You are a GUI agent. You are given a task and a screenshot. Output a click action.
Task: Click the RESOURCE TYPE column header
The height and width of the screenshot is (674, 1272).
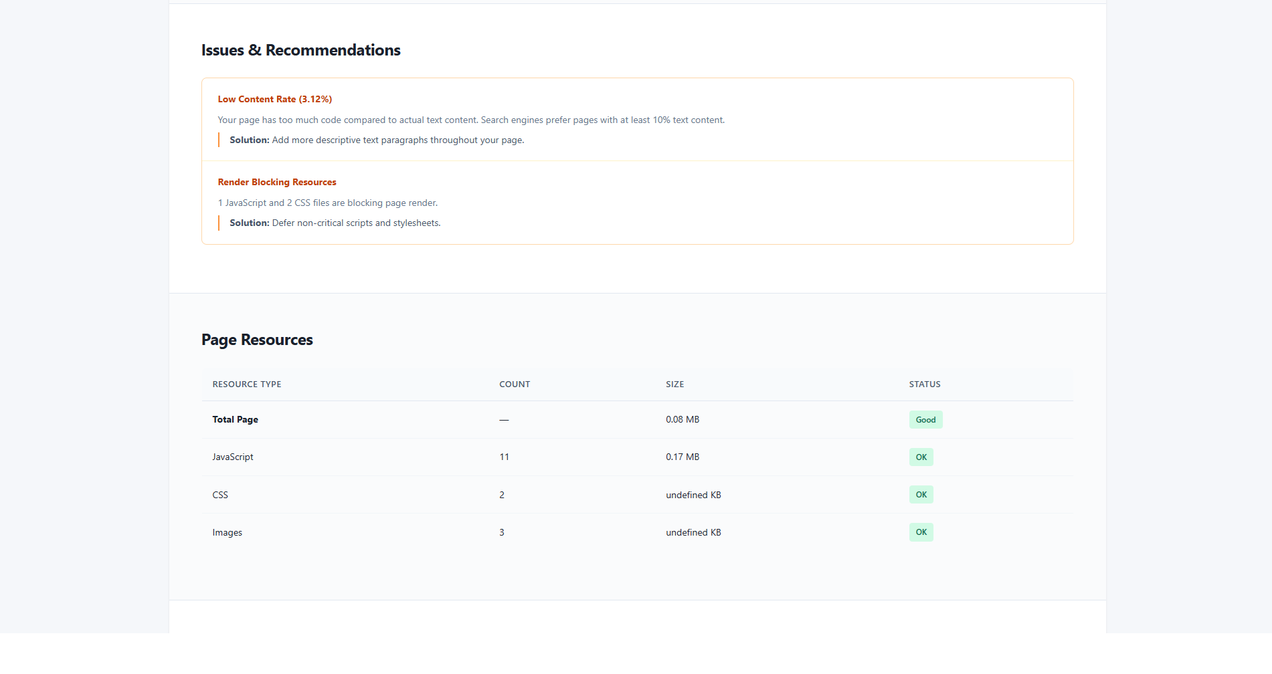246,384
